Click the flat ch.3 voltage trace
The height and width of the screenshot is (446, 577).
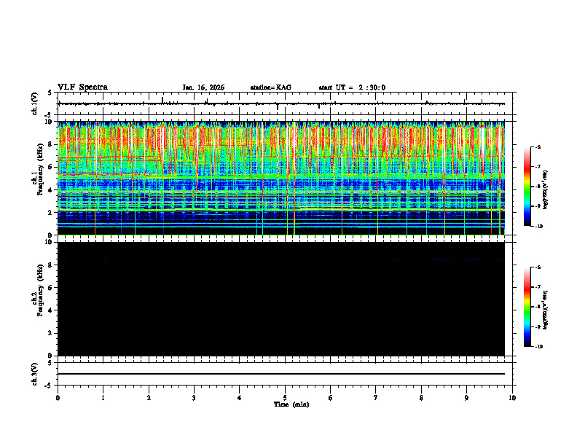(x=280, y=374)
